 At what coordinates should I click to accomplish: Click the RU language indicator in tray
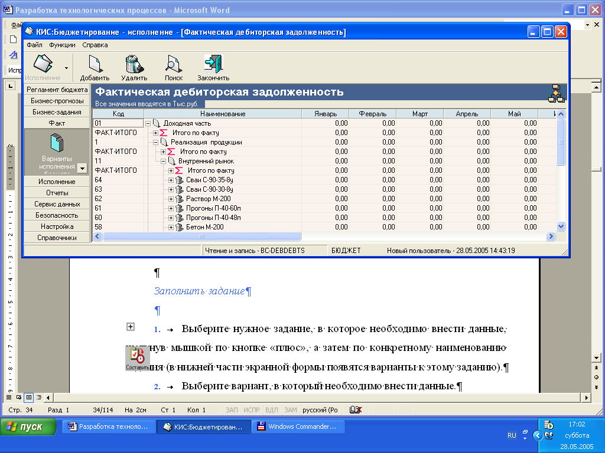[512, 435]
